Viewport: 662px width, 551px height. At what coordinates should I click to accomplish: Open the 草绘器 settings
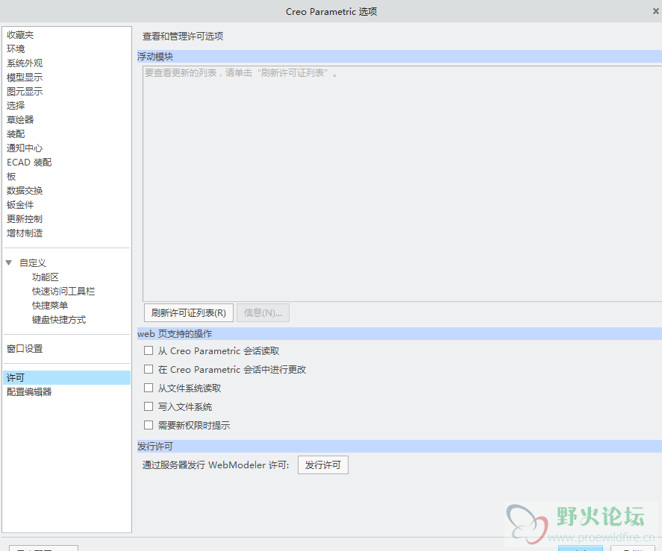click(20, 120)
